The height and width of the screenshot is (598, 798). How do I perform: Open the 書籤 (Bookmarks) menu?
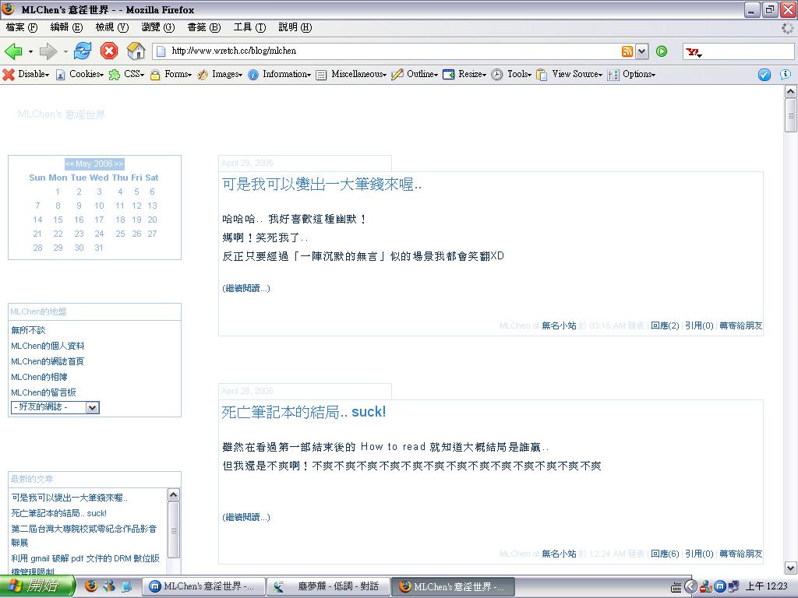click(x=203, y=27)
